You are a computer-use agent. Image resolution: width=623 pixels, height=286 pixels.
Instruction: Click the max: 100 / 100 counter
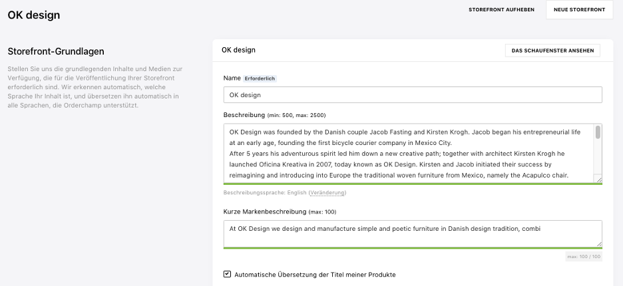tap(584, 257)
